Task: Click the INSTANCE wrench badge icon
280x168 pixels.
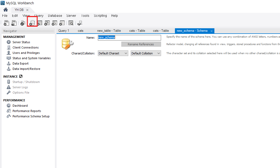Action: 21,76
